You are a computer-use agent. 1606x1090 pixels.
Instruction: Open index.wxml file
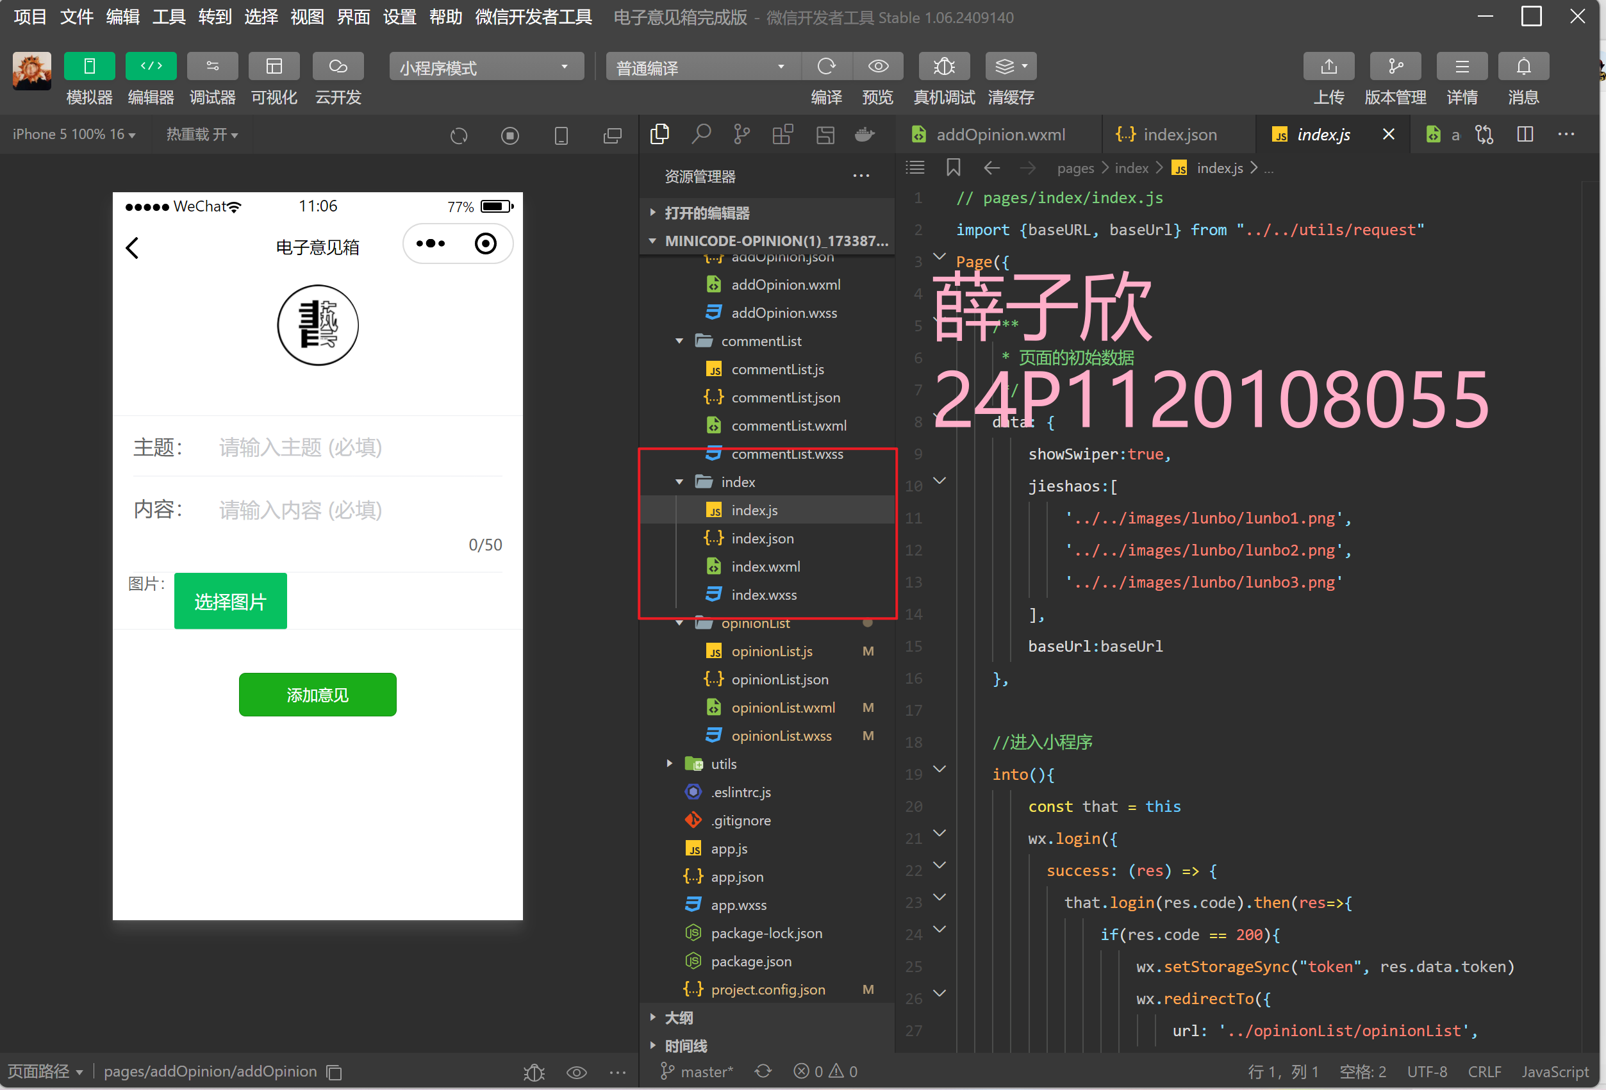point(767,566)
